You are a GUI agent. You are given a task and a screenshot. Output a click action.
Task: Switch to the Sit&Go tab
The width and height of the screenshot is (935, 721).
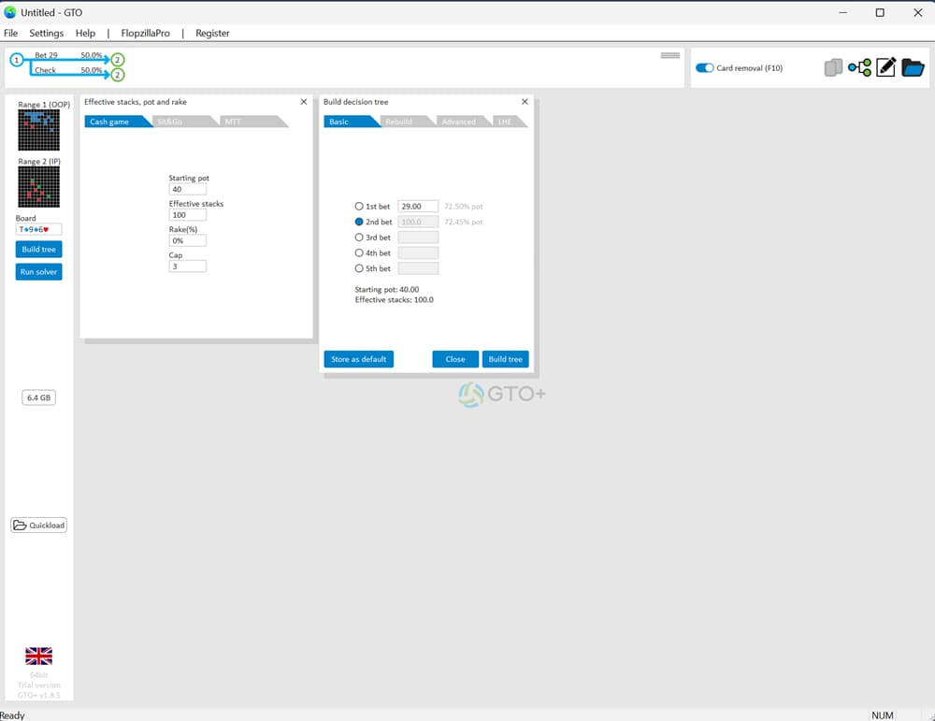coord(181,122)
